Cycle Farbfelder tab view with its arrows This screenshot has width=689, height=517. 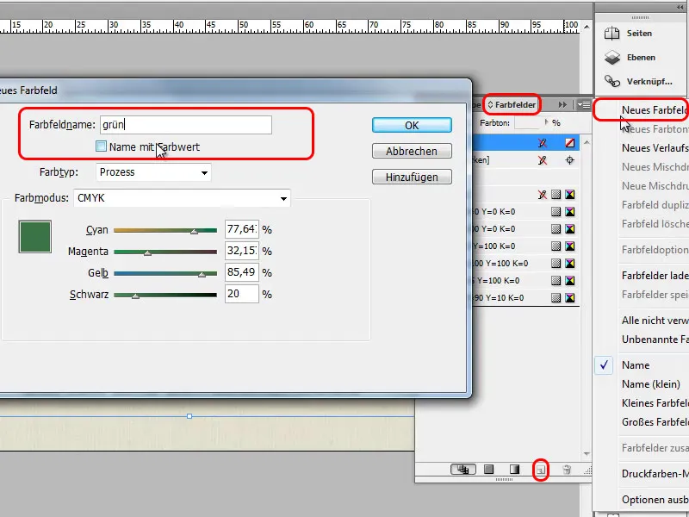coord(491,104)
